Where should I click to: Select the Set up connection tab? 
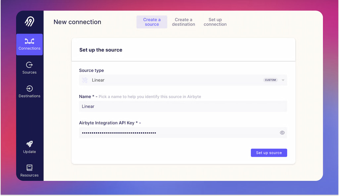pyautogui.click(x=215, y=22)
